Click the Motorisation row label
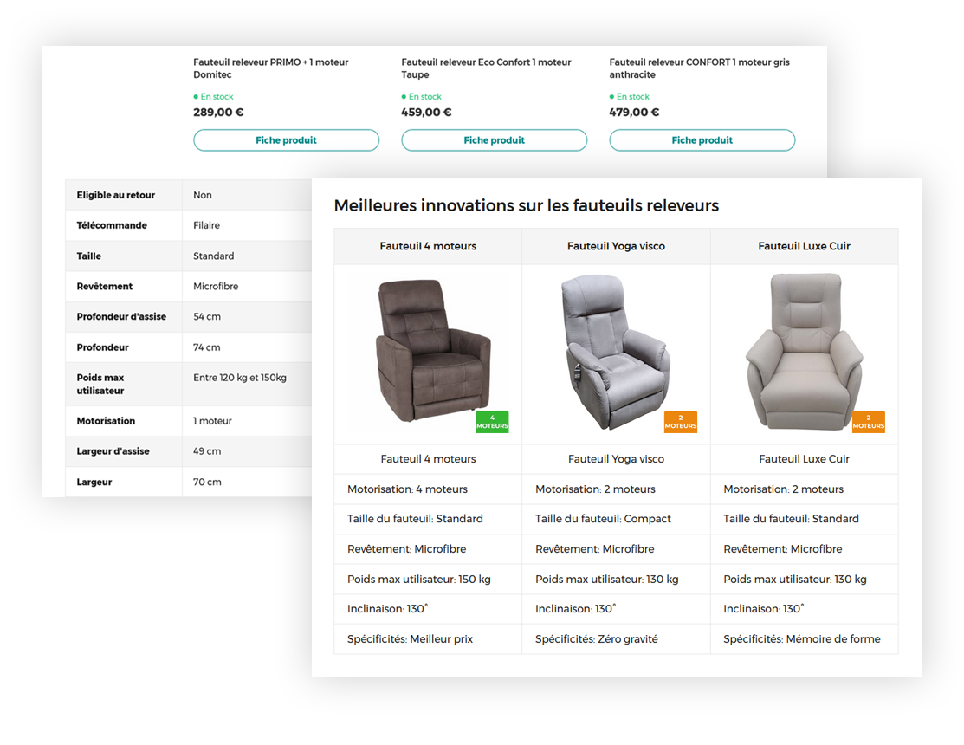Image resolution: width=964 pixels, height=745 pixels. [106, 421]
